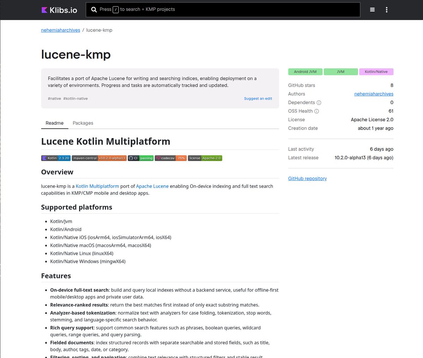Click the license Apache-2.0 badge

point(205,158)
